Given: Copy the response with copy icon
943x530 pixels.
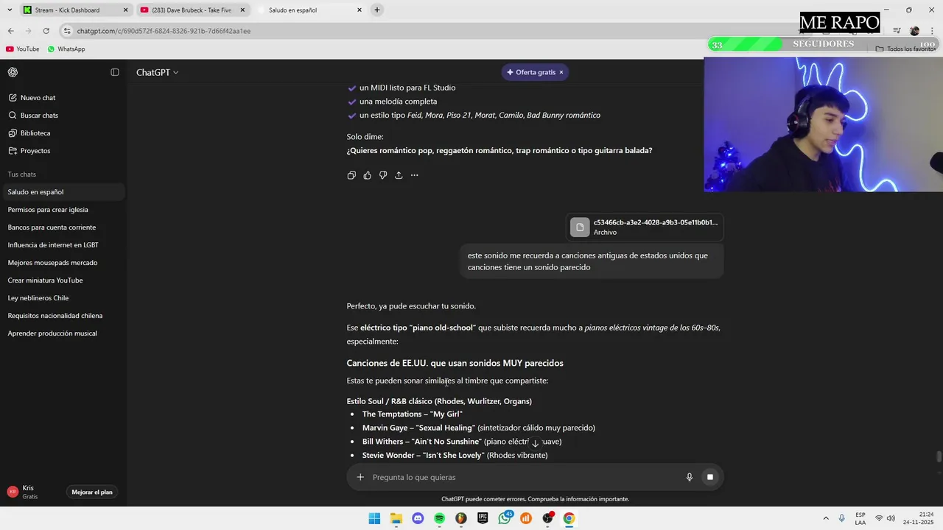Looking at the screenshot, I should (351, 175).
